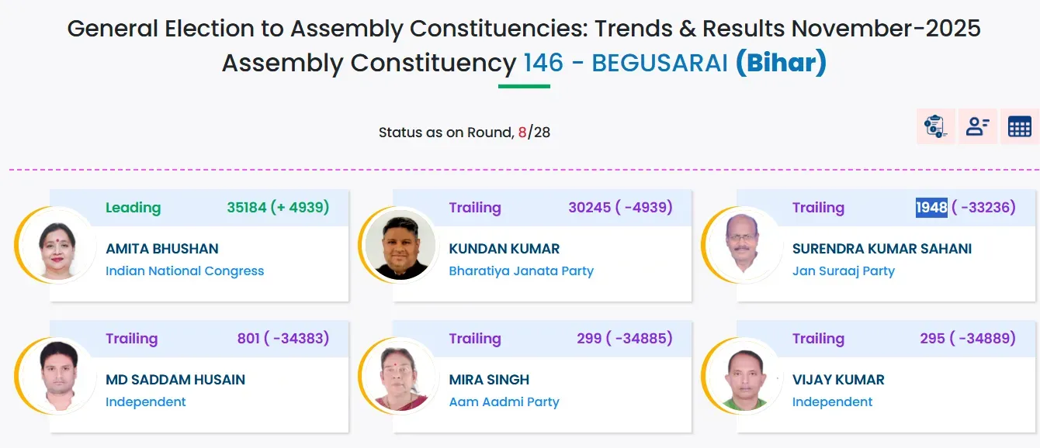Click the margin value +4939 next to leading count

click(303, 208)
